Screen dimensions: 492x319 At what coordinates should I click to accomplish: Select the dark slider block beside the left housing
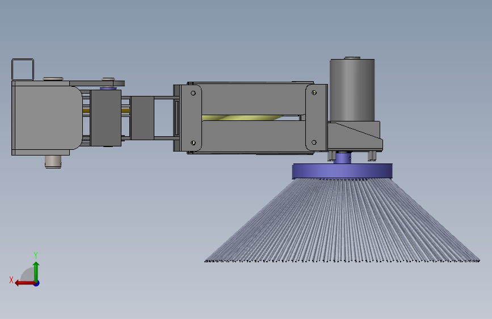pyautogui.click(x=106, y=118)
